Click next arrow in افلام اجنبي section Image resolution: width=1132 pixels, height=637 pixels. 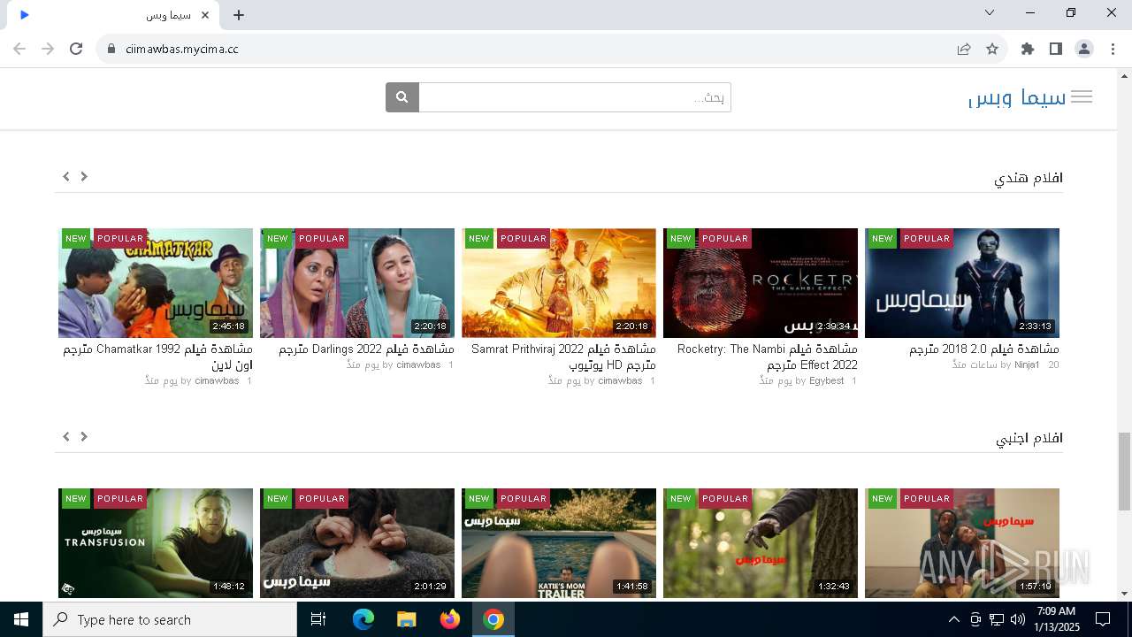84,436
